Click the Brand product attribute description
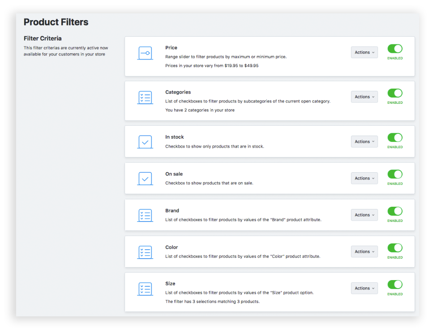This screenshot has height=332, width=433. [x=243, y=220]
